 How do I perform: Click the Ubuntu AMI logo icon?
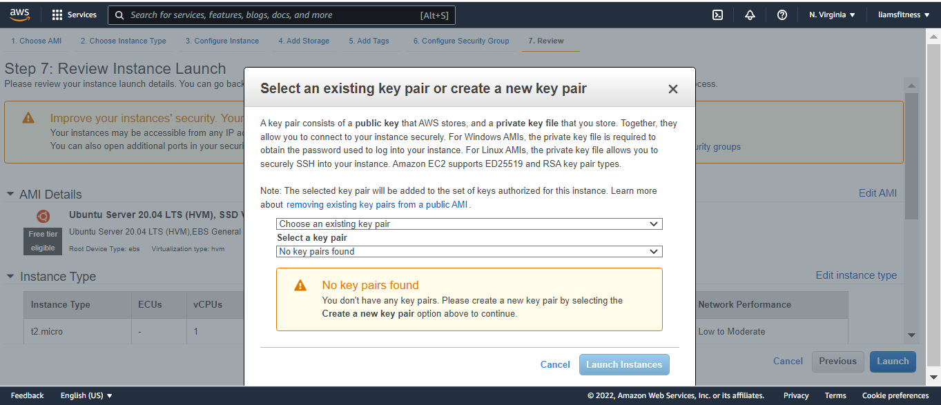point(43,216)
